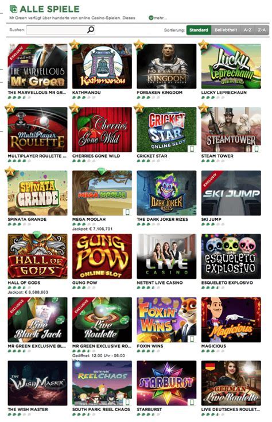Select the Standard sorting option
Viewport: 272px width, 422px height.
(x=199, y=30)
